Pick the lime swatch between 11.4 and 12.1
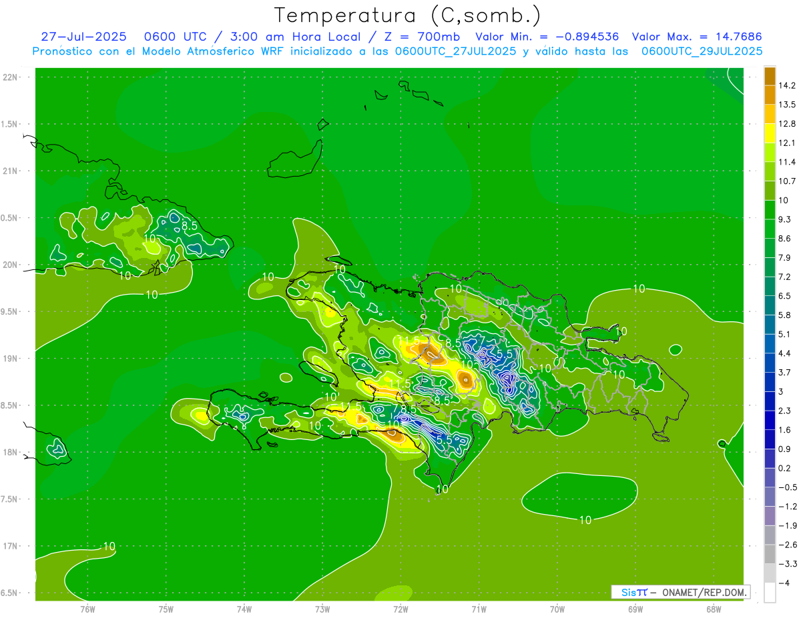The height and width of the screenshot is (618, 801). tap(770, 152)
